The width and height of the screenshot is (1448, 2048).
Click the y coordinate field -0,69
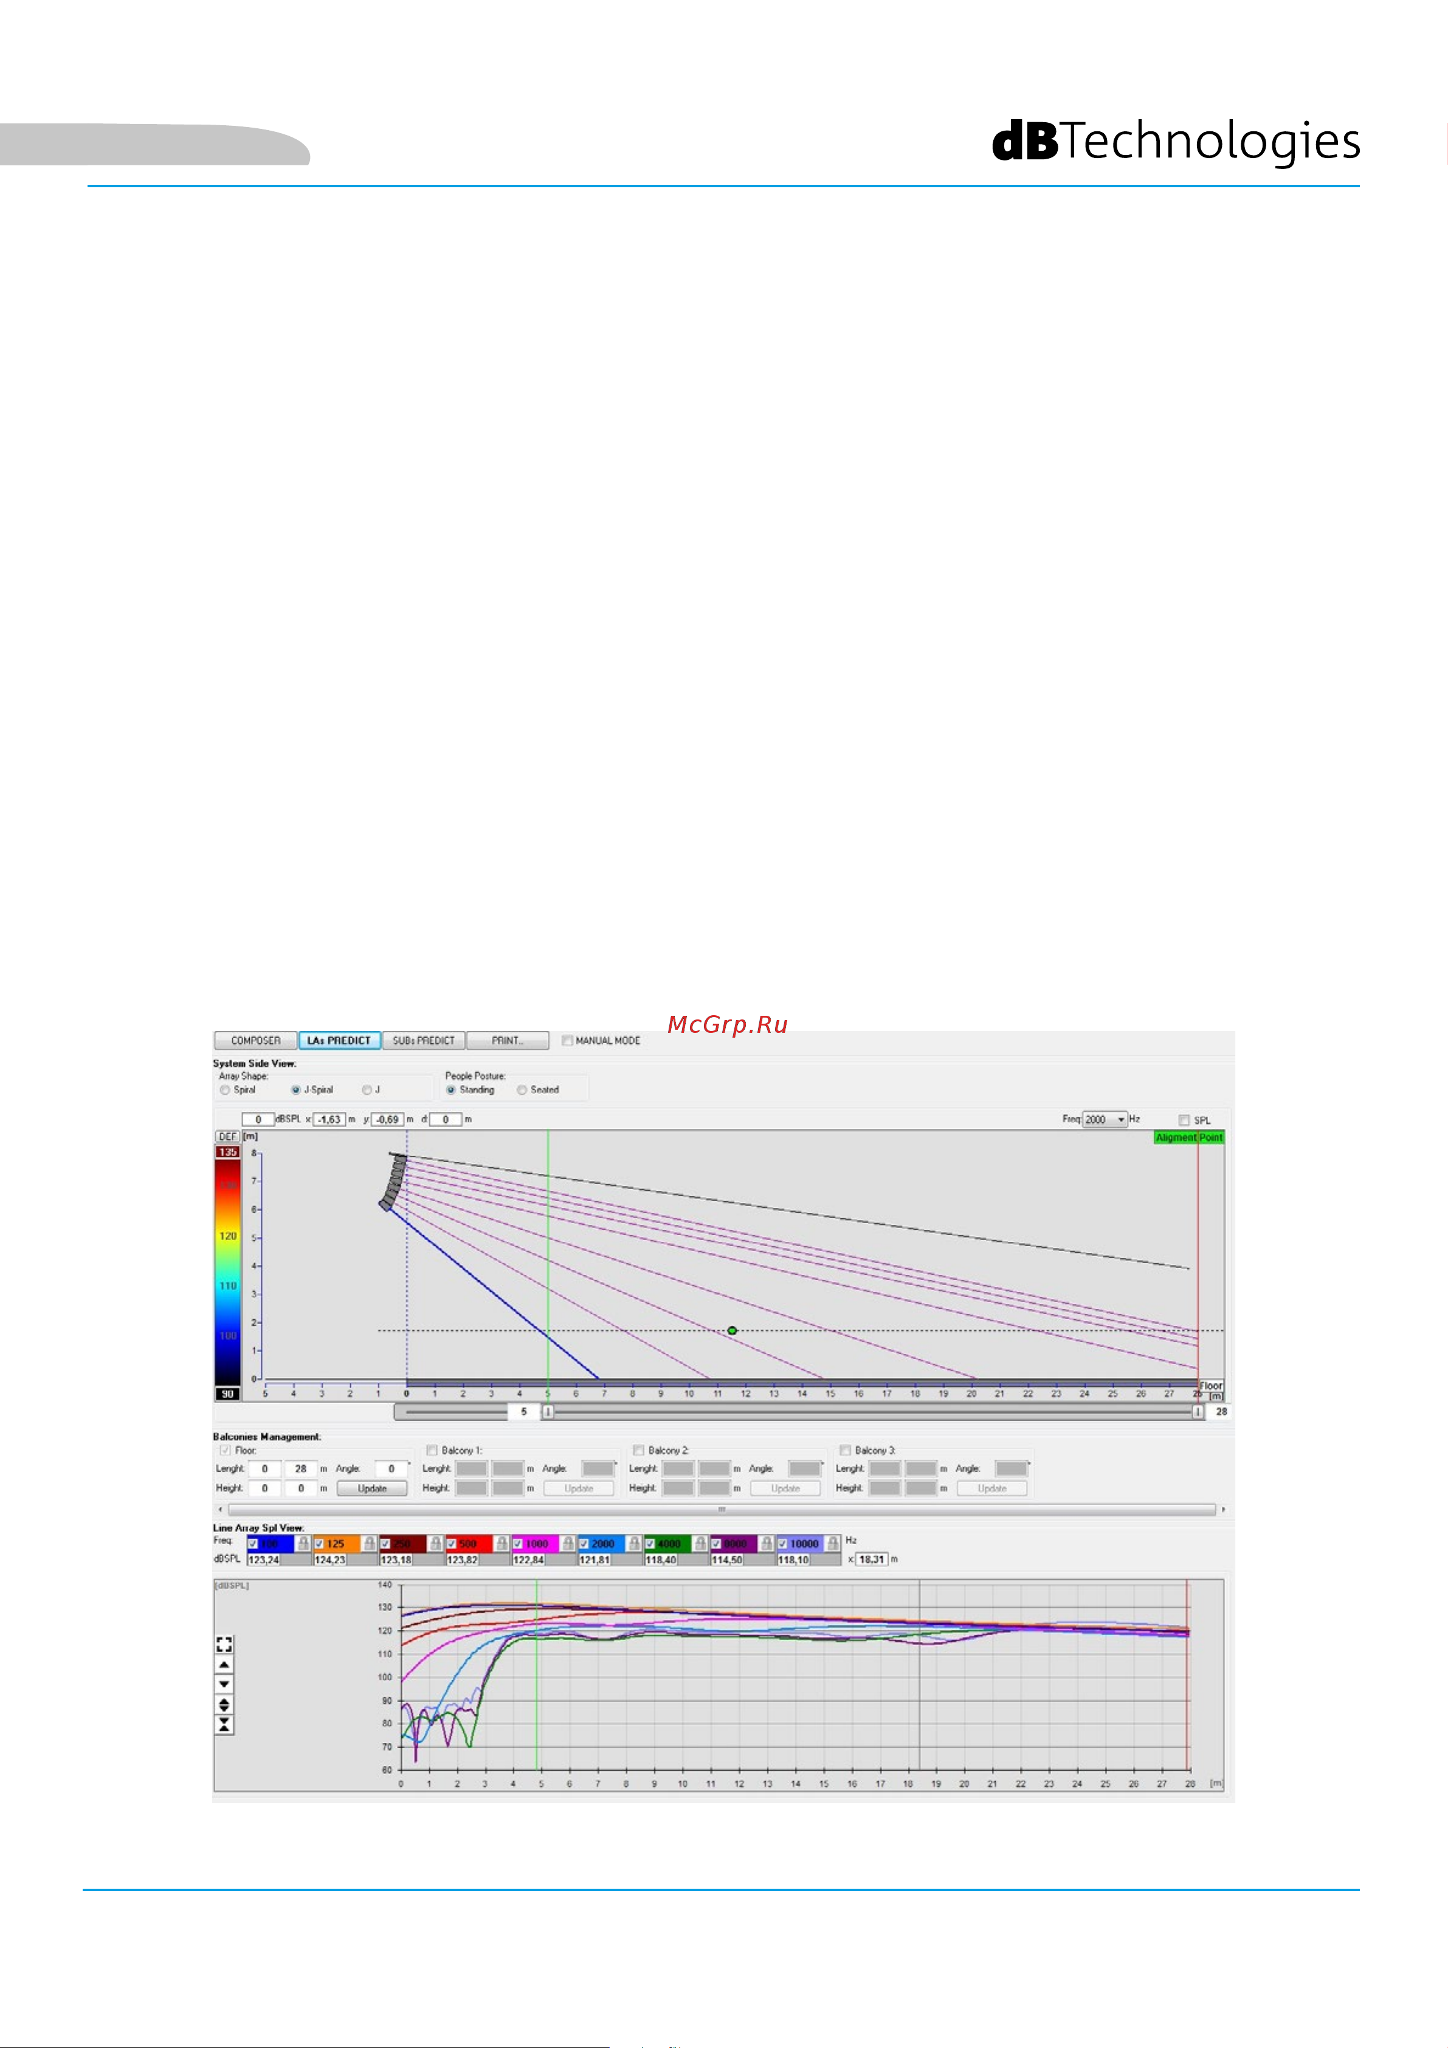click(387, 1120)
